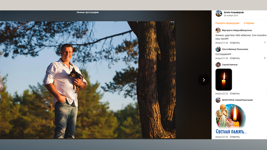Screen dimensions: 267x150
Task: Open Ольга Иванец's avatar
Action: click(x=218, y=49)
